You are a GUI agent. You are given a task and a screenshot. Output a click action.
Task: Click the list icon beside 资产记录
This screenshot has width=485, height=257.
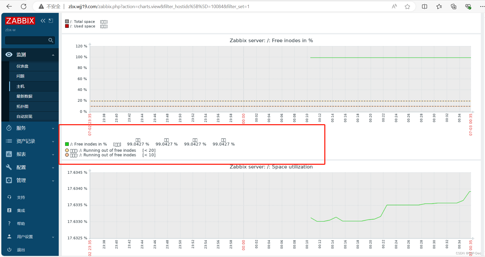pyautogui.click(x=9, y=141)
